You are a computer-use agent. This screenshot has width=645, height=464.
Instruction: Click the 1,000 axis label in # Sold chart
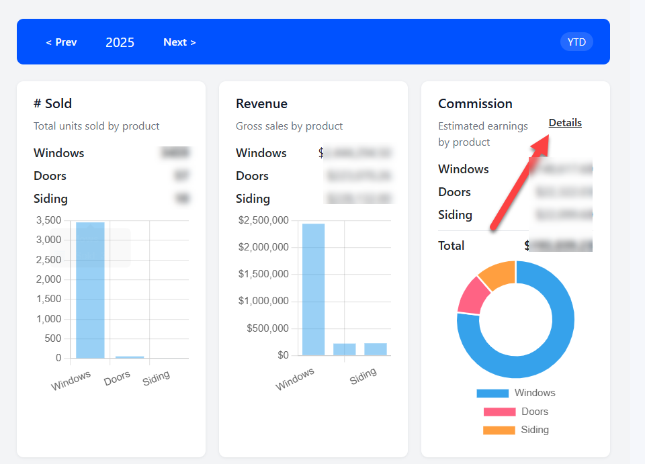coord(48,319)
